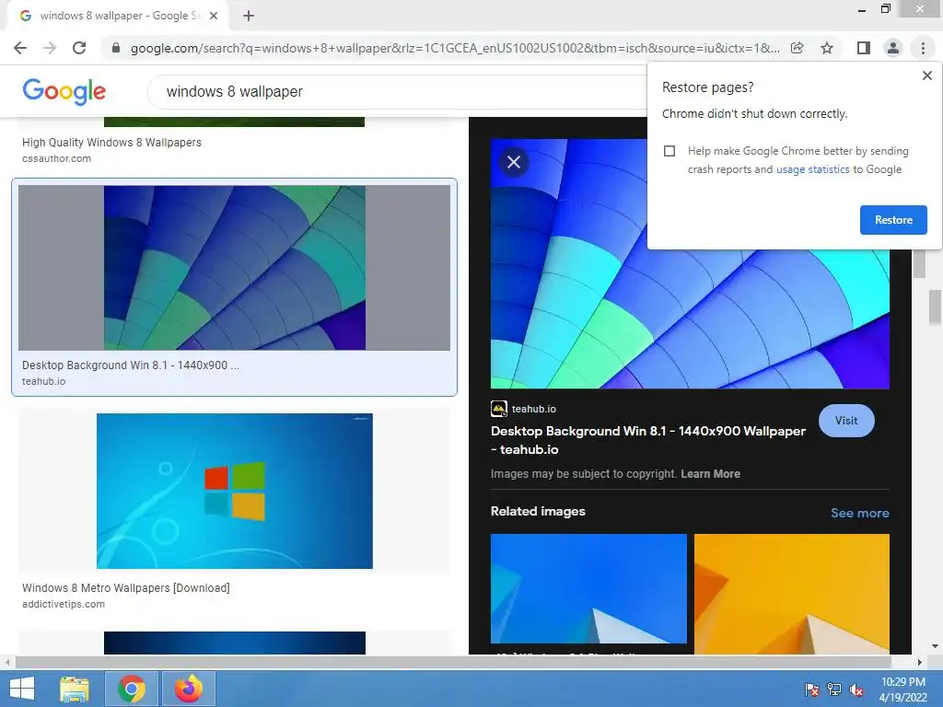Click teahub.io source in preview panel
The width and height of the screenshot is (943, 707).
point(533,409)
